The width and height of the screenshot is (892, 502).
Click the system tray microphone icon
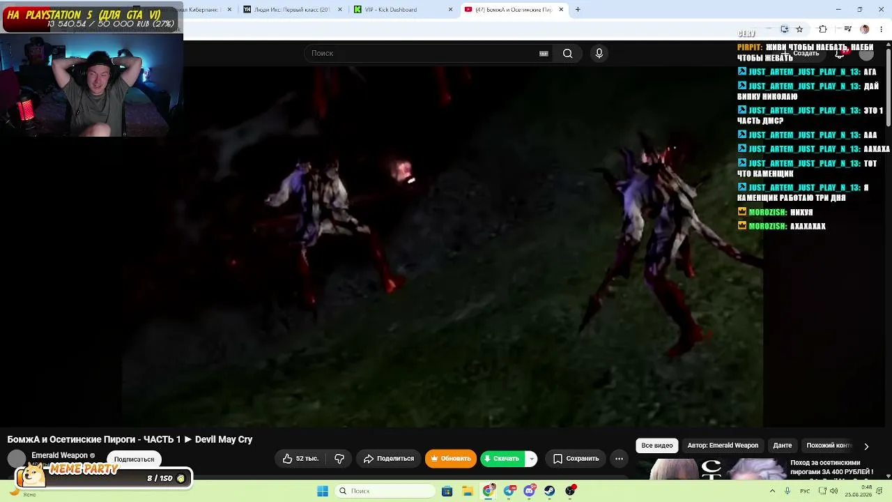787,491
